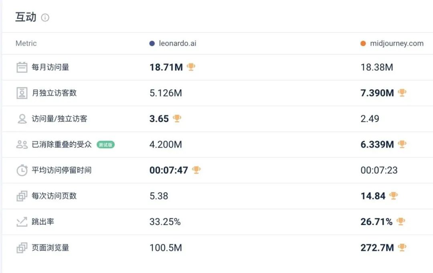Click the green 测试版 beta badge
433x273 pixels.
pyautogui.click(x=105, y=145)
